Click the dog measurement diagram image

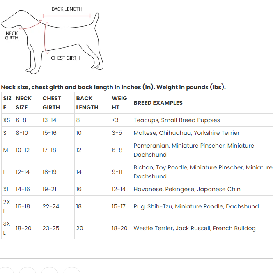pos(52,40)
